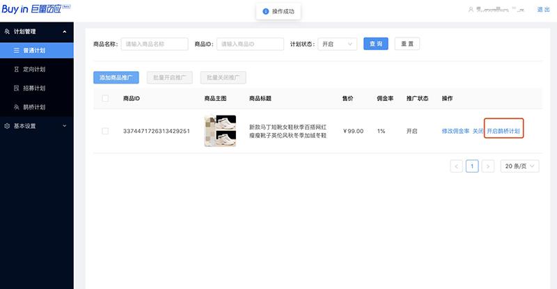This screenshot has width=557, height=289.
Task: Click the shoe product thumbnail
Action: coord(219,131)
